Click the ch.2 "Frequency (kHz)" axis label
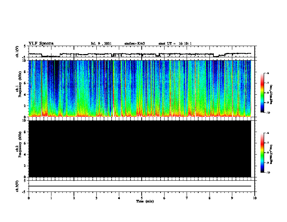The width and height of the screenshot is (287, 222). coord(20,144)
